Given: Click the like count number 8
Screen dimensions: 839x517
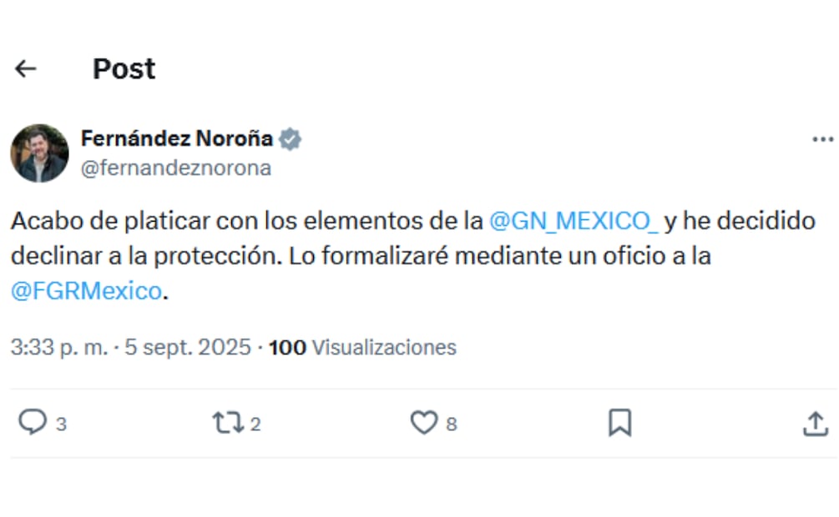Looking at the screenshot, I should 452,424.
